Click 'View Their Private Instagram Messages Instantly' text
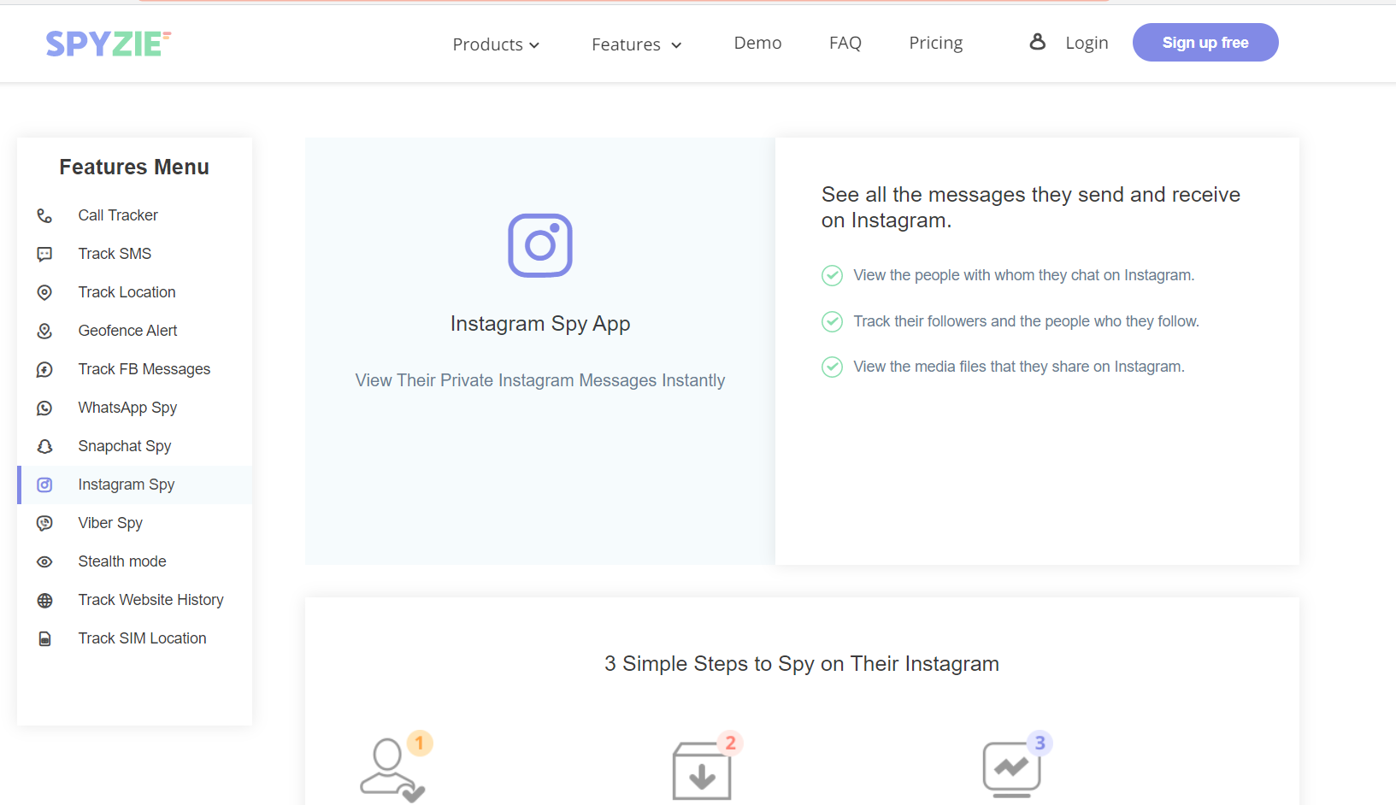This screenshot has height=805, width=1396. (x=540, y=380)
